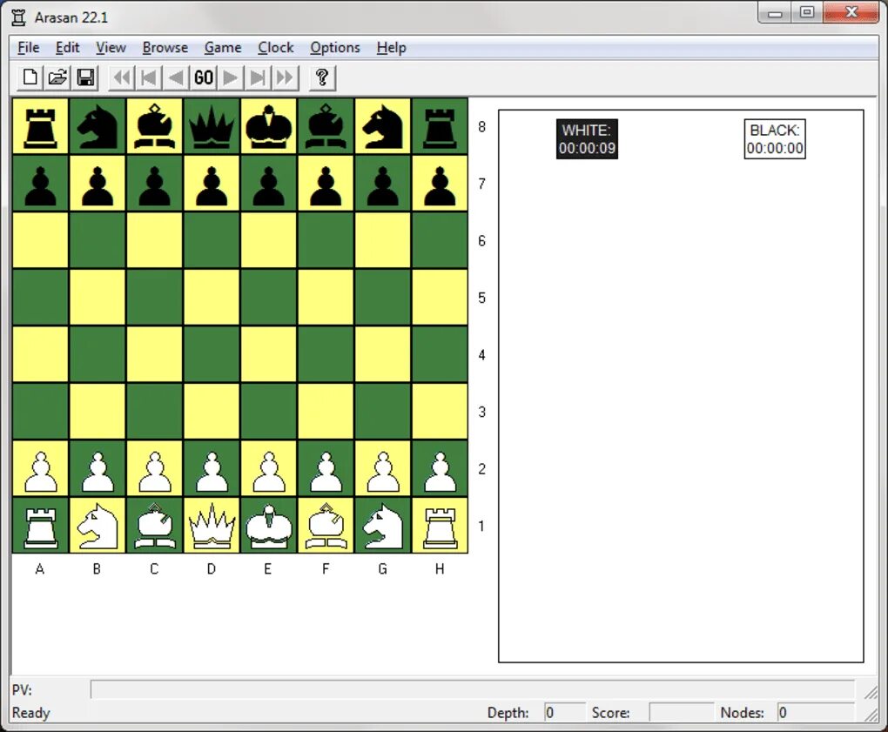Click the PV text field
The width and height of the screenshot is (888, 732).
(473, 689)
